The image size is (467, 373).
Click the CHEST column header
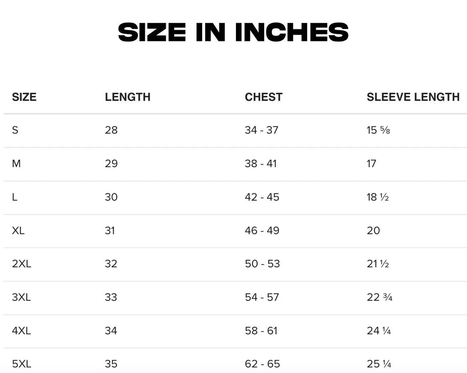point(263,97)
